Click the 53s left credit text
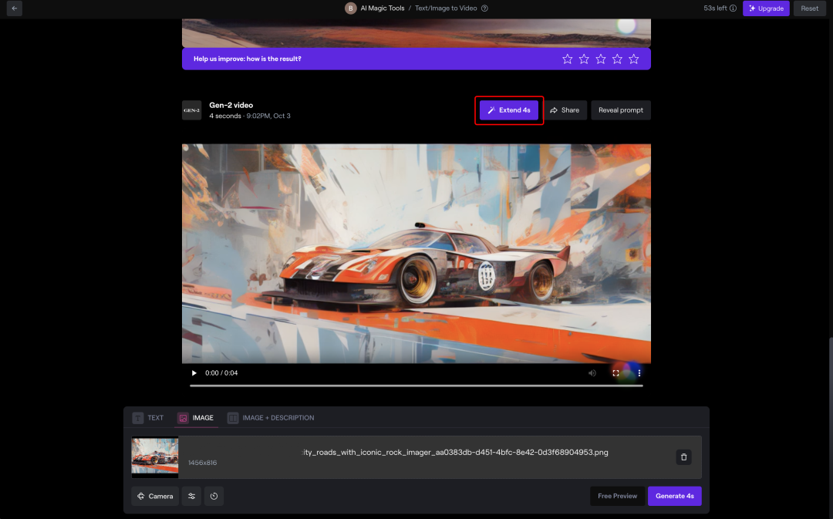 (x=715, y=8)
